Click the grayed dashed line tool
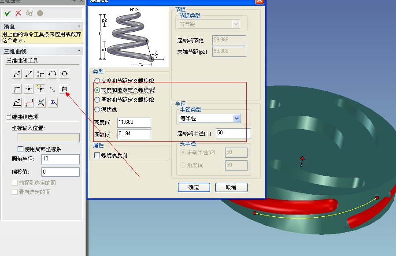This screenshot has width=396, height=256. 52,89
